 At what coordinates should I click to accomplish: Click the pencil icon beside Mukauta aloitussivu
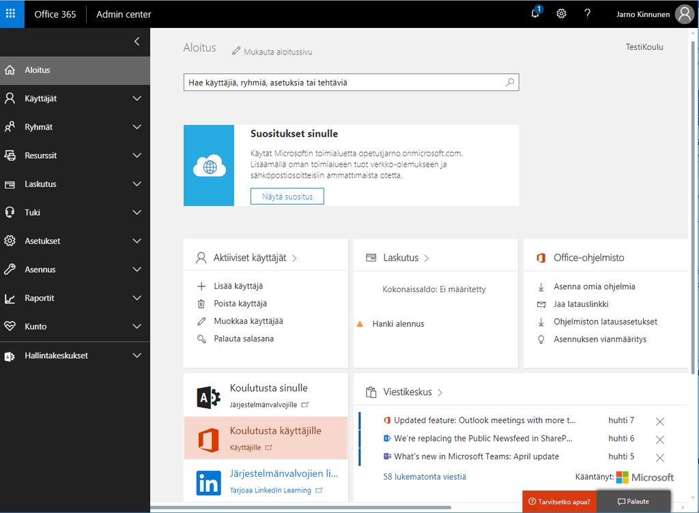point(236,51)
